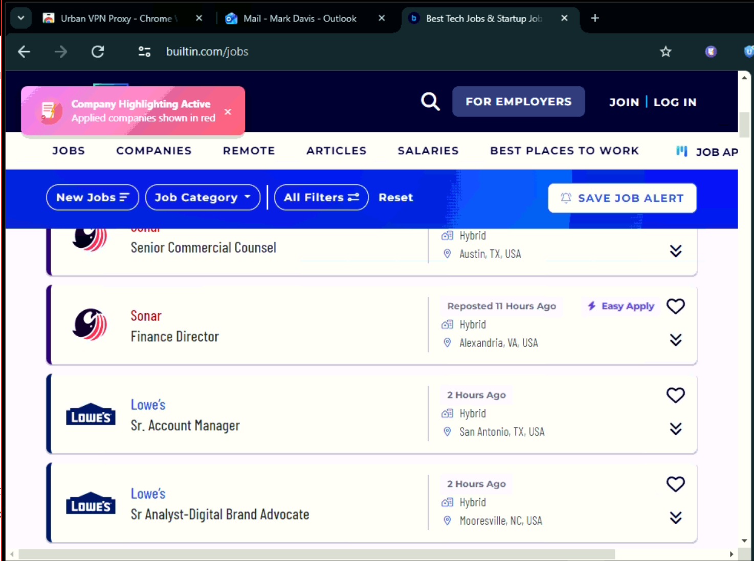Image resolution: width=754 pixels, height=561 pixels.
Task: Save the Finance Director job with heart
Action: point(675,307)
